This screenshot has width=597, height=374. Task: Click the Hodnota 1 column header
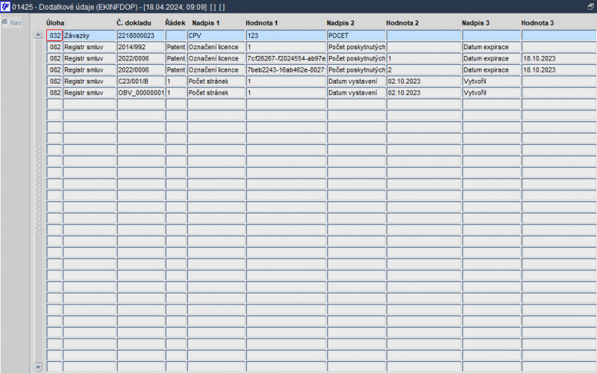[262, 23]
